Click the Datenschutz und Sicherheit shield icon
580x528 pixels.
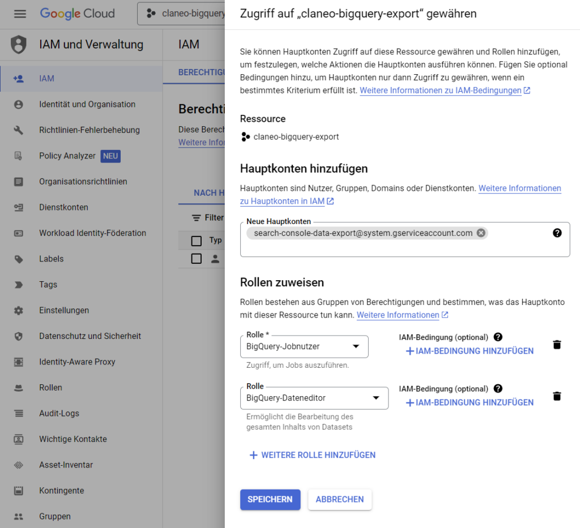tap(19, 336)
